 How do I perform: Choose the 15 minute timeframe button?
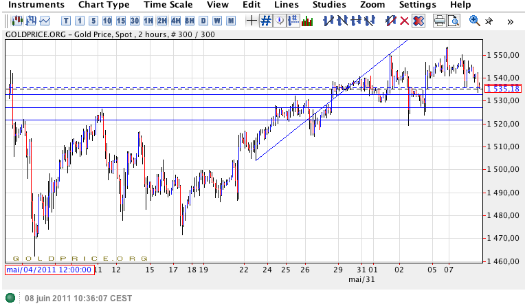tap(122, 21)
